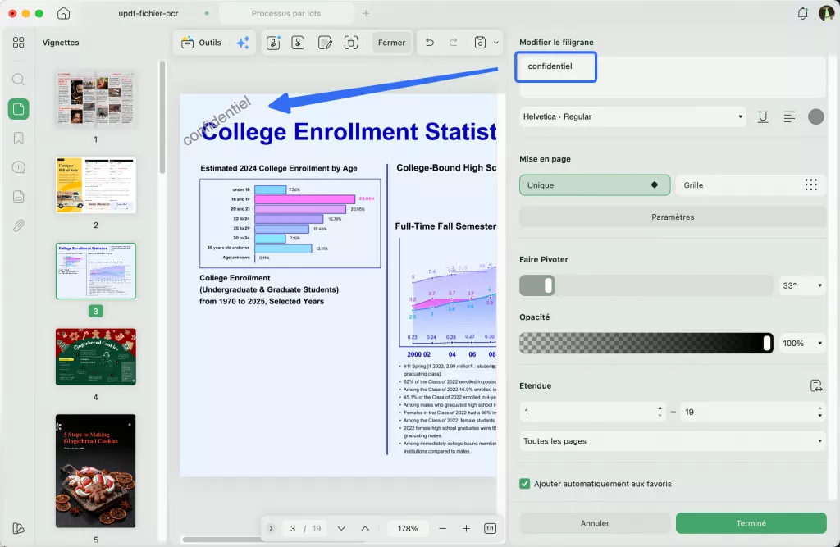The height and width of the screenshot is (547, 840).
Task: Switch to the Processus par lots tab
Action: pos(286,13)
